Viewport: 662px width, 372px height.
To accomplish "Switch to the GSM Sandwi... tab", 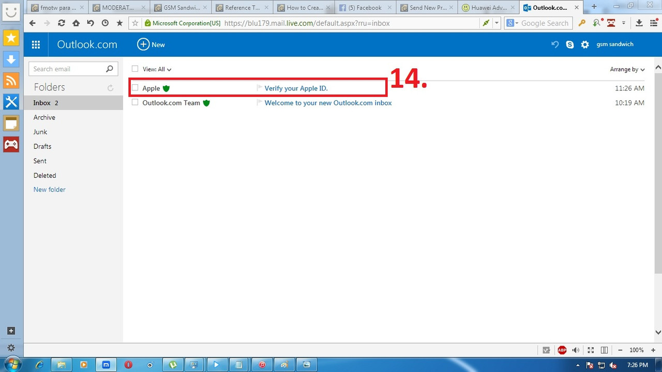I will click(x=182, y=8).
